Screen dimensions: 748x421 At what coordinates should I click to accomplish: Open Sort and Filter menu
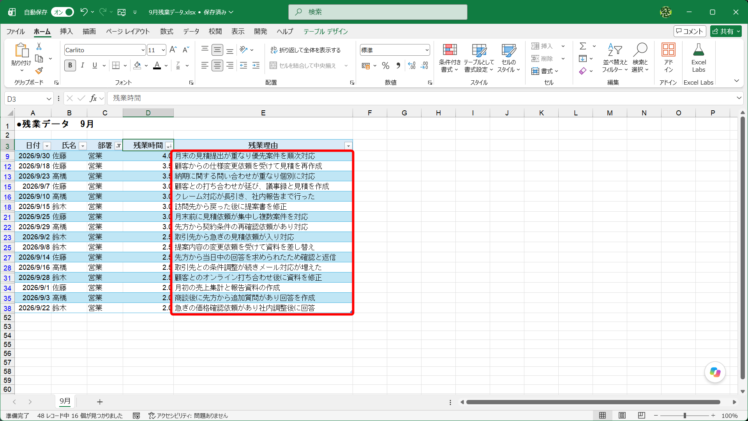coord(615,58)
